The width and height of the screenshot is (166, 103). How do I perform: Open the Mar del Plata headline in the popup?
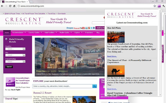click(114, 28)
